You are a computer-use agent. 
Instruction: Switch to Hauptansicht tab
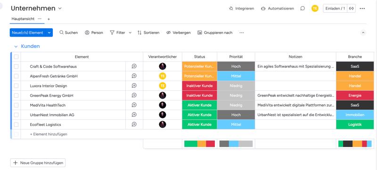click(x=23, y=19)
